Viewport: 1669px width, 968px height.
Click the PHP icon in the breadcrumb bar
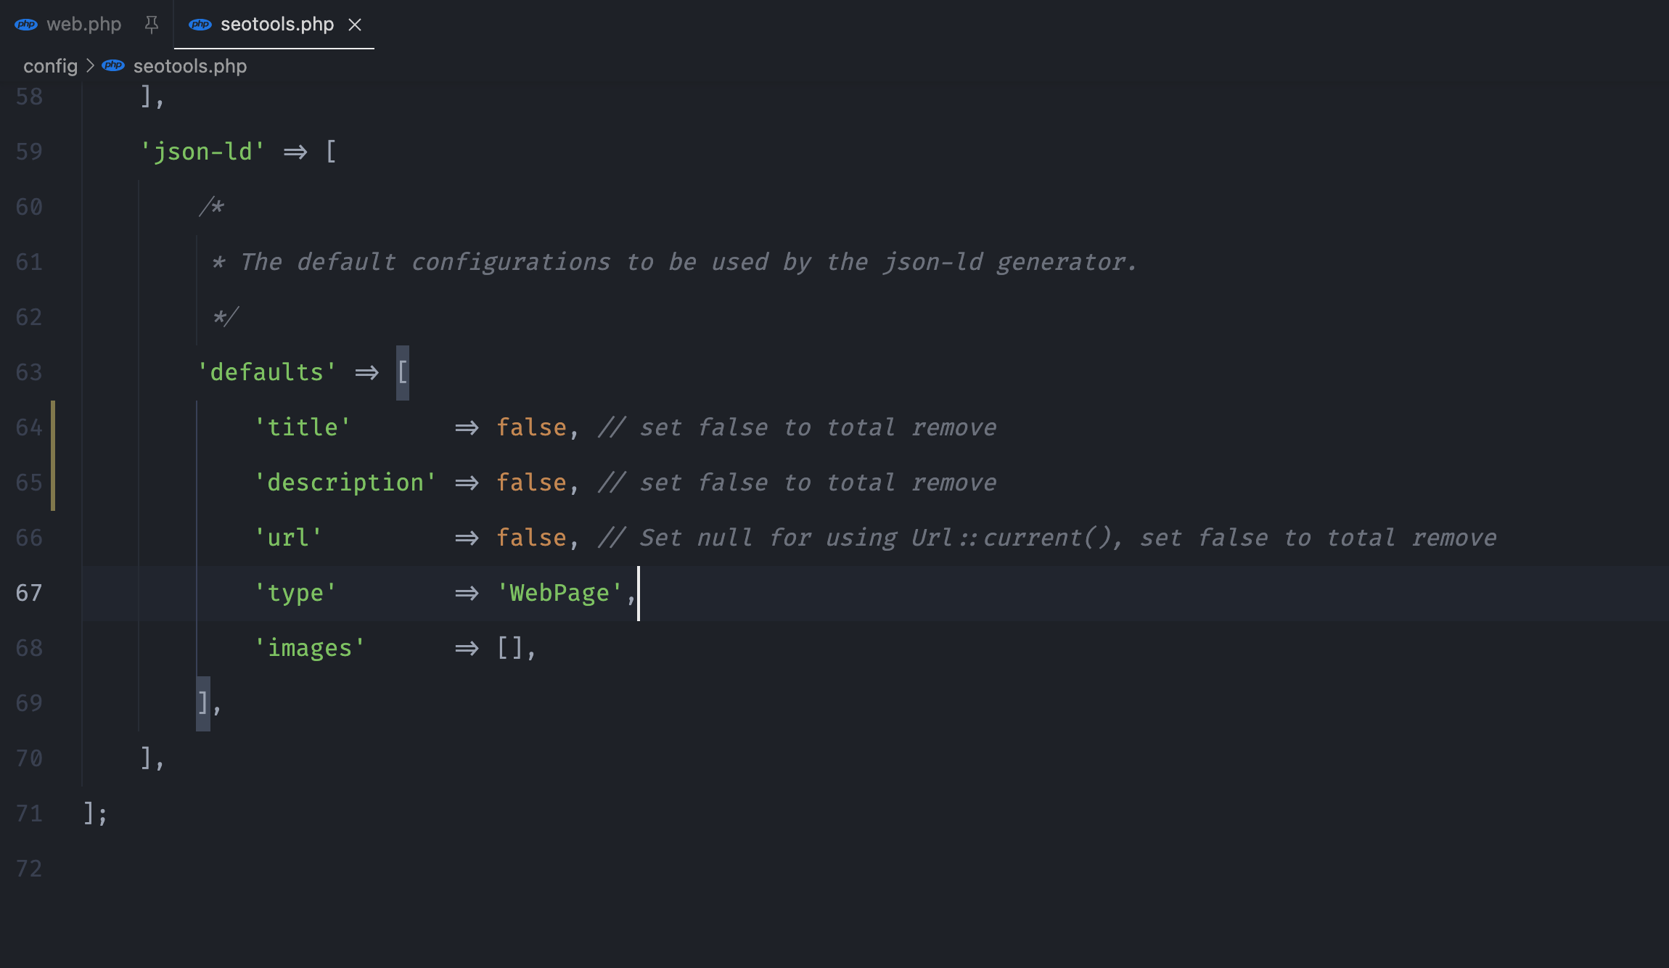pos(112,65)
